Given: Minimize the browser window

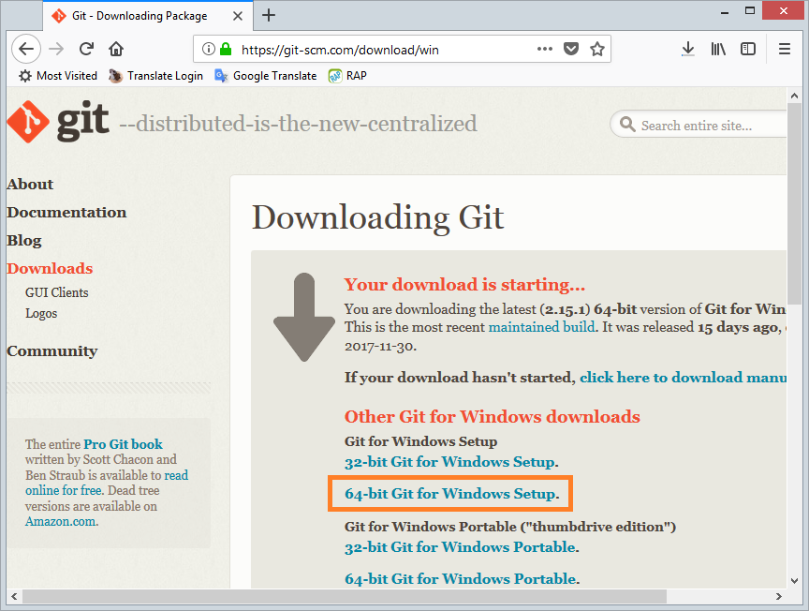Looking at the screenshot, I should (725, 11).
